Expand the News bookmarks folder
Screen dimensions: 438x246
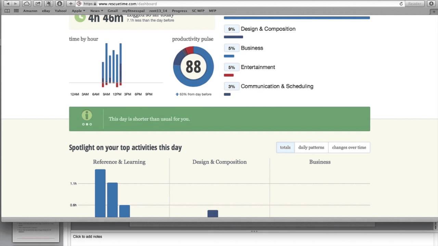click(x=97, y=11)
